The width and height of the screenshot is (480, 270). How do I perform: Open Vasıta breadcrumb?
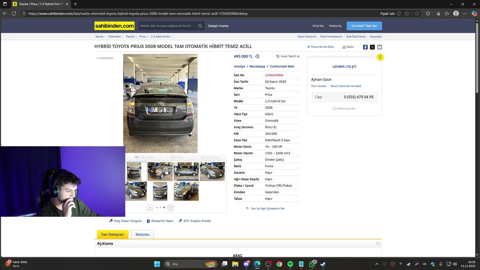(99, 37)
